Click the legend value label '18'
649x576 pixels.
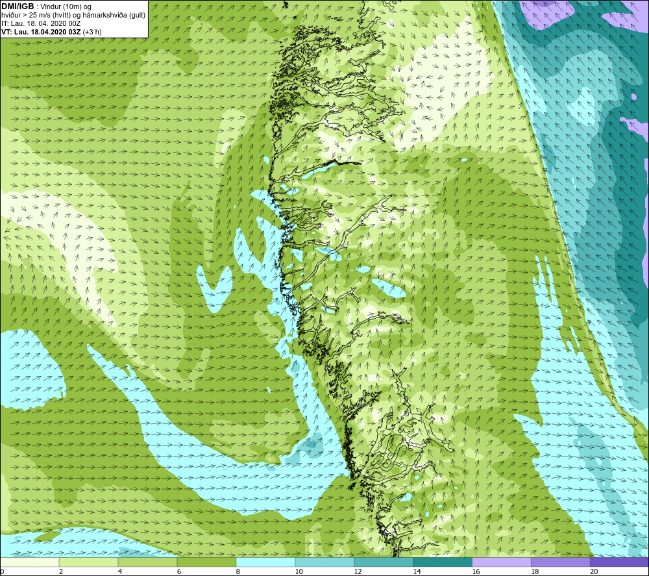(535, 571)
